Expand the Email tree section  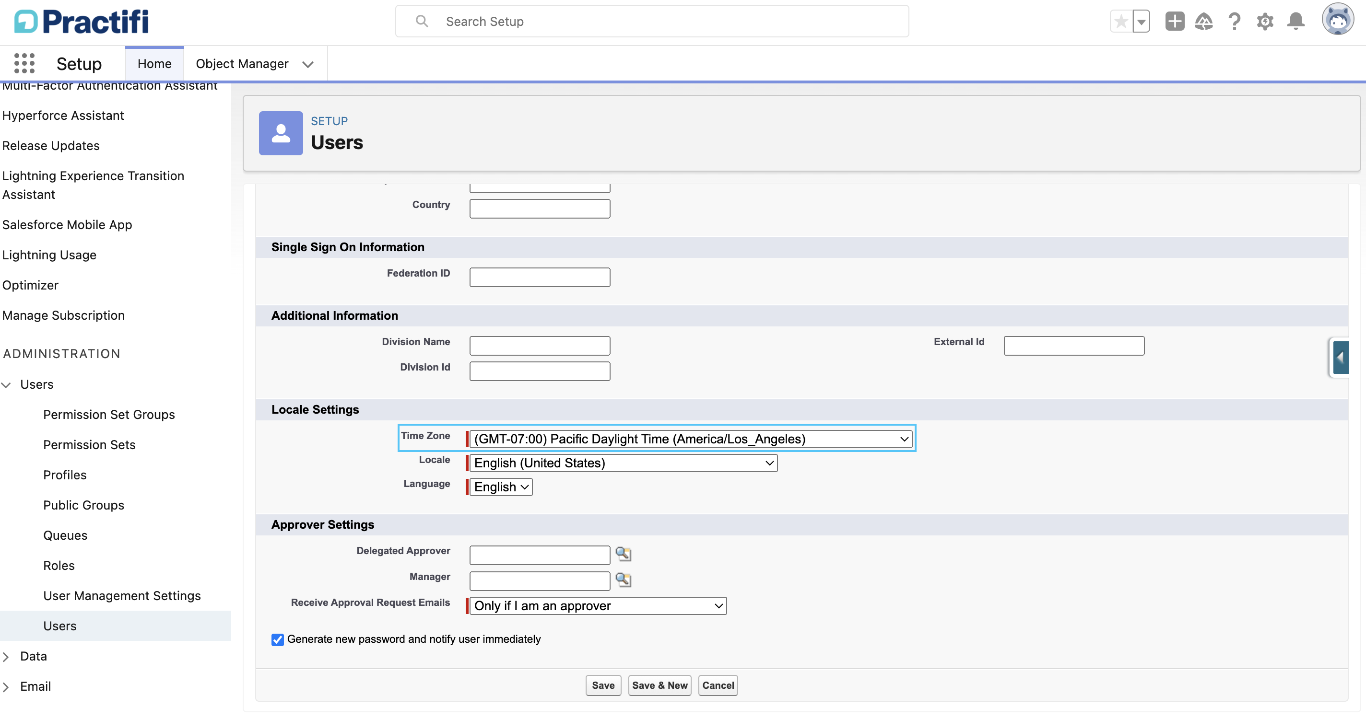click(6, 687)
